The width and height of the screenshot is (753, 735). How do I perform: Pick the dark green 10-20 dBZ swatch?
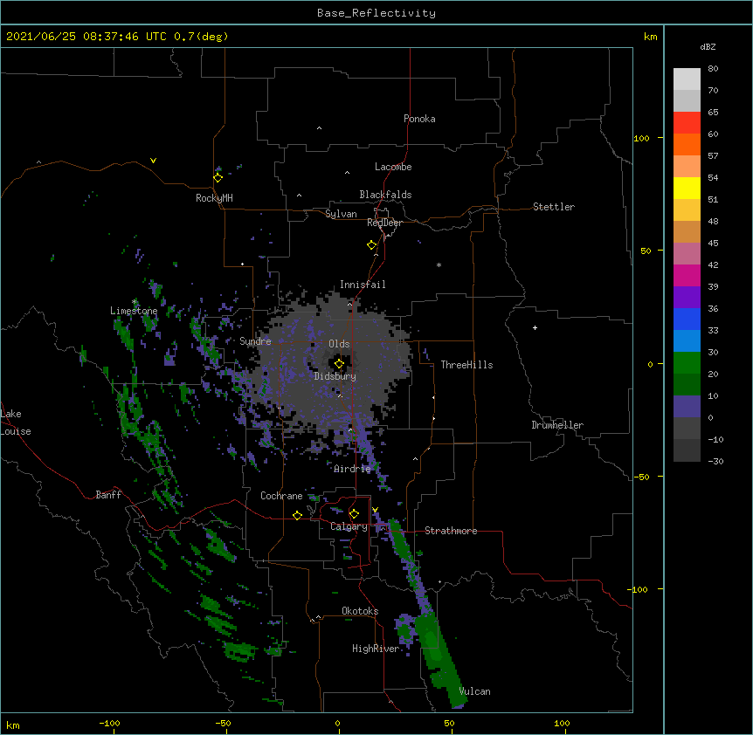point(687,385)
